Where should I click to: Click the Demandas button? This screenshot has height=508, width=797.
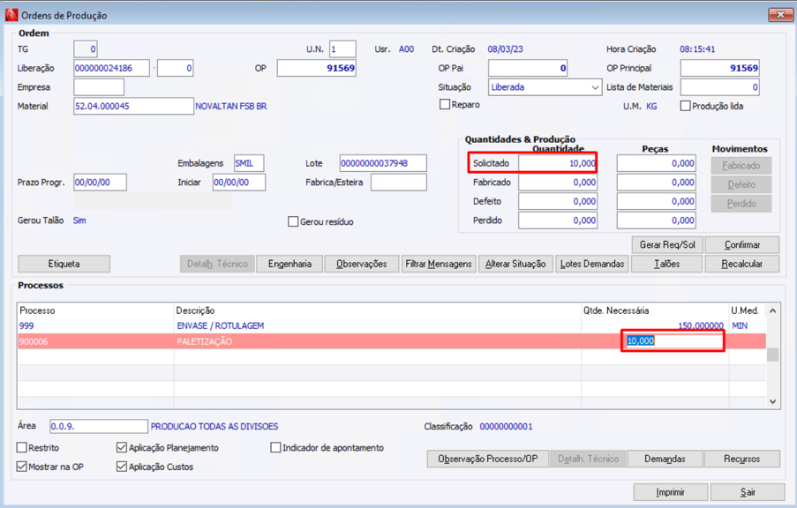(665, 459)
